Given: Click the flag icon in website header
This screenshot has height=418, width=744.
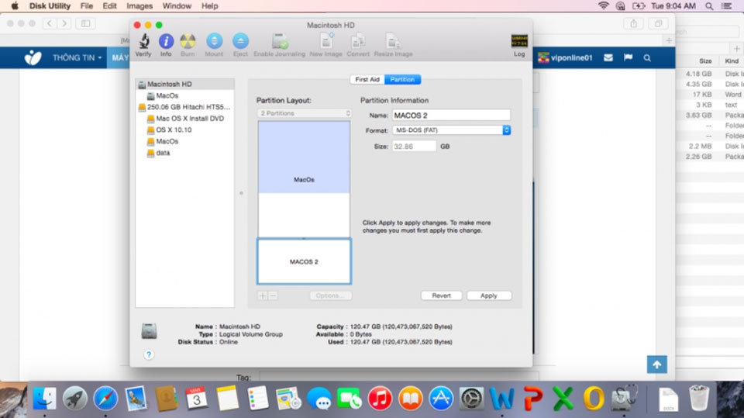Looking at the screenshot, I should (629, 57).
